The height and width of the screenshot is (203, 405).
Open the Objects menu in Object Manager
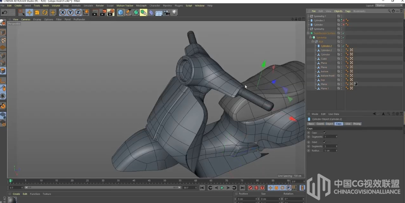[338, 11]
